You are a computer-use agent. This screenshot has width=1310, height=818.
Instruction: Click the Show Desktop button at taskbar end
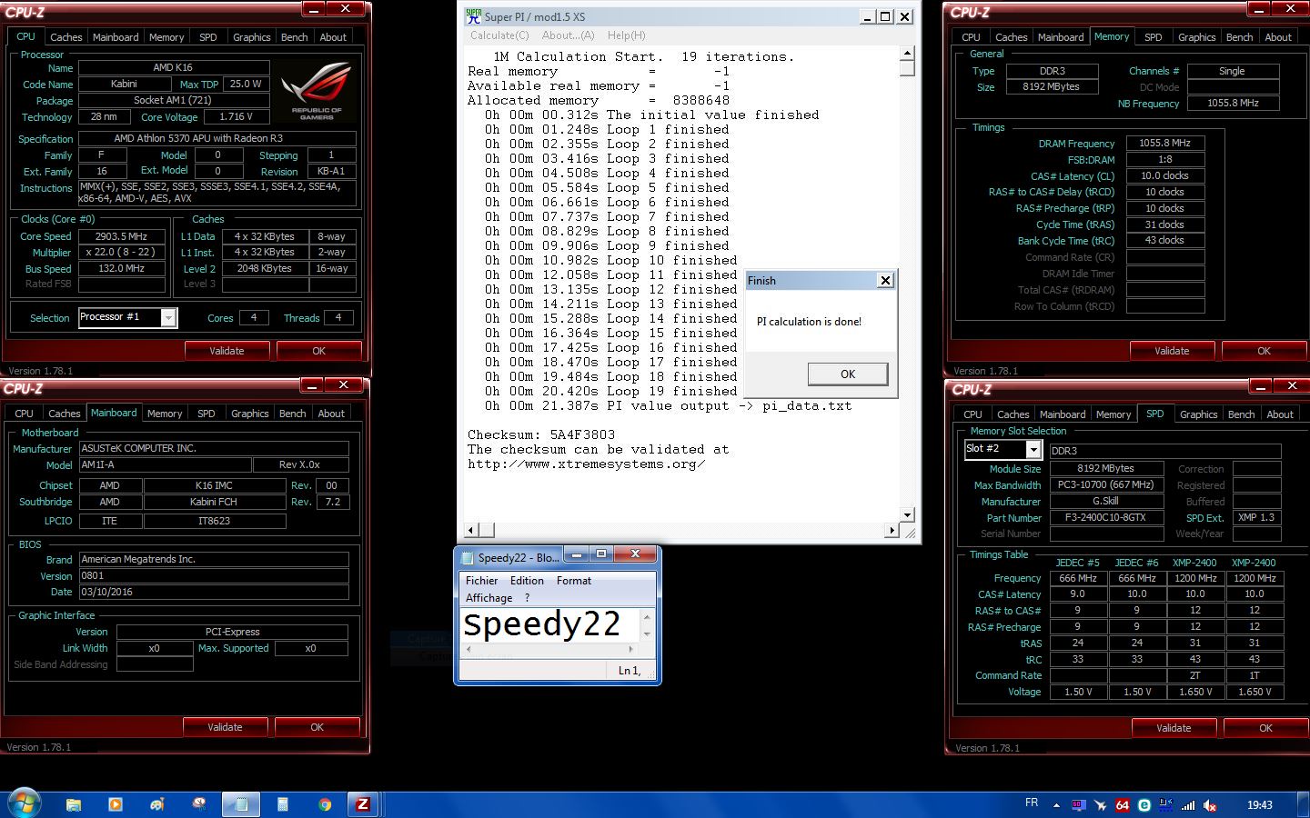coord(1304,804)
